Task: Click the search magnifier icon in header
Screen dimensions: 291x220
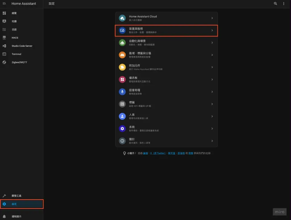Action: click(275, 4)
